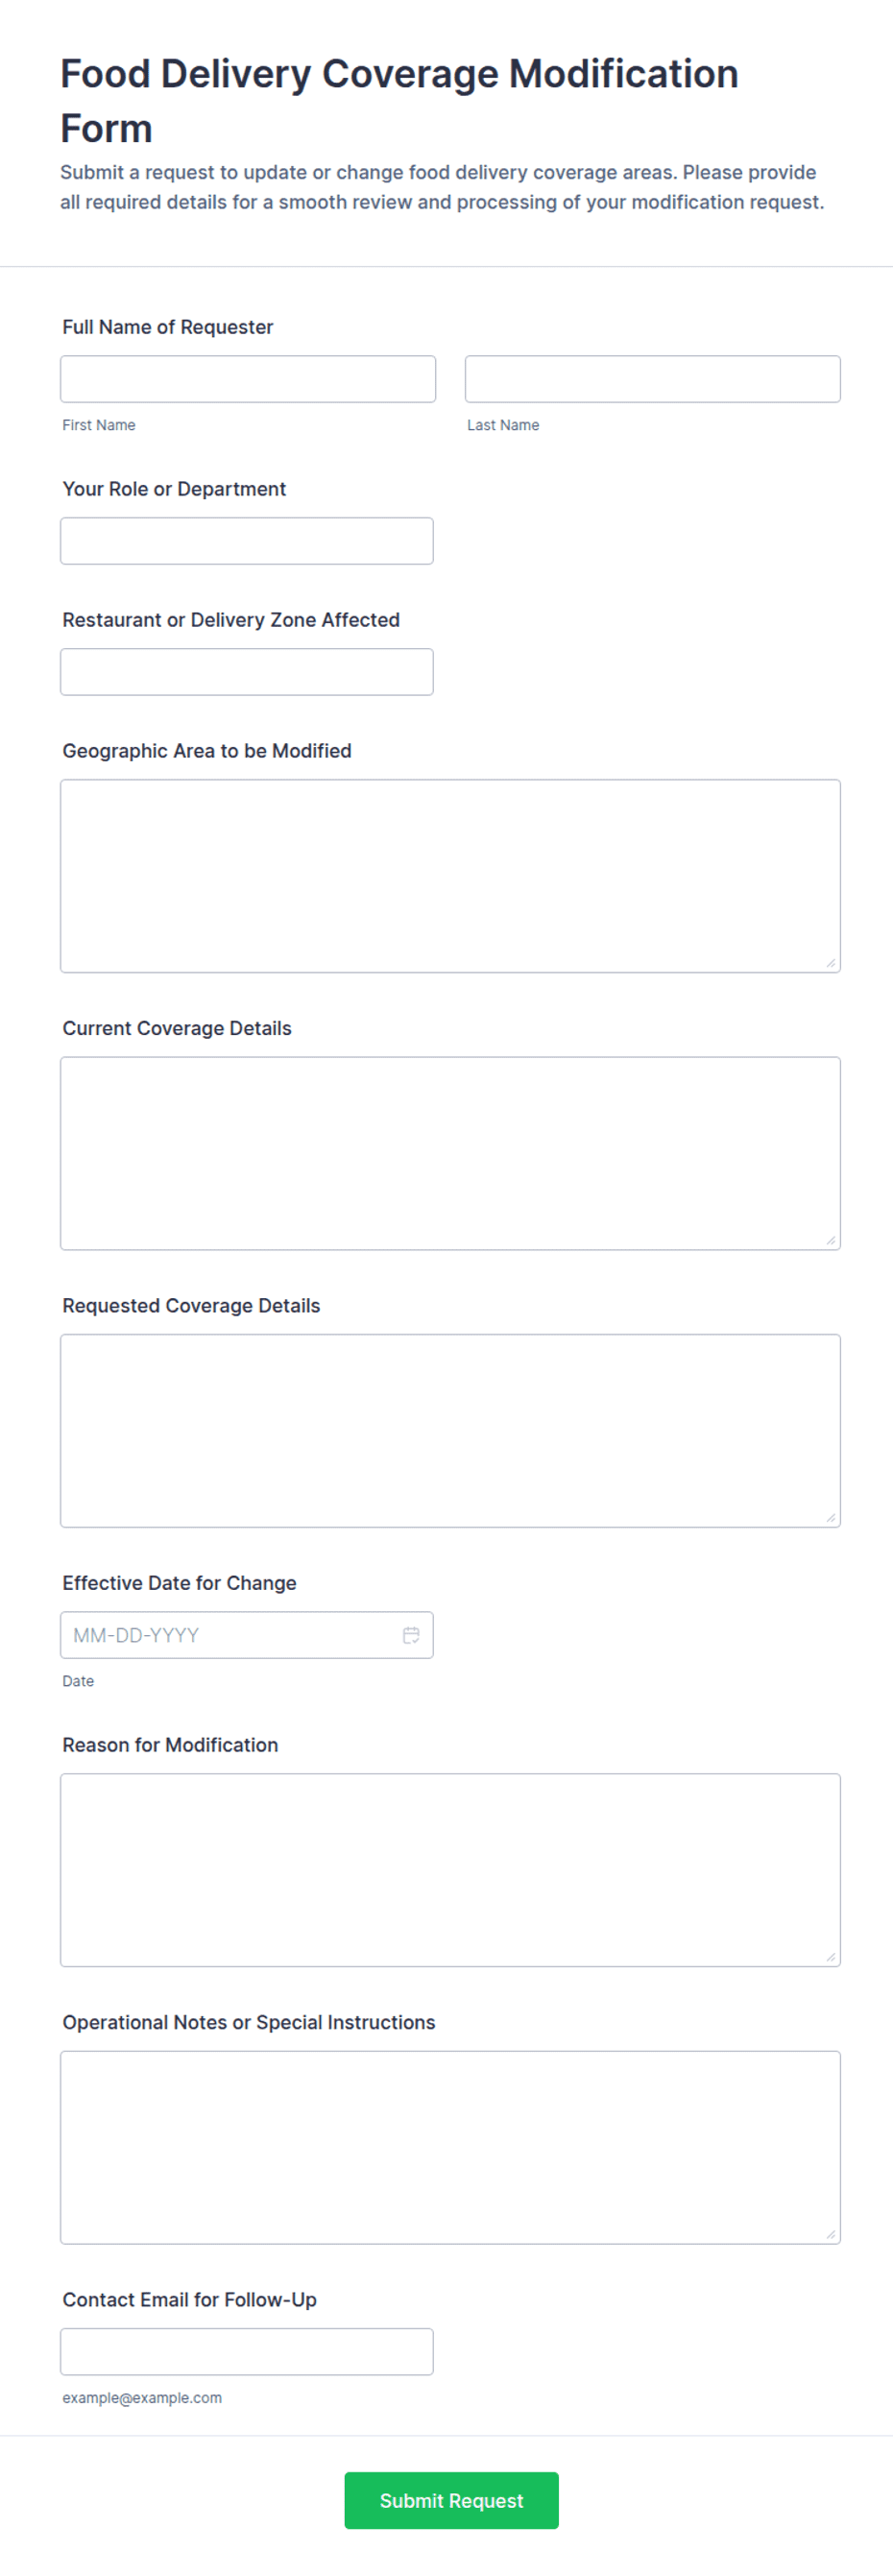Click the First Name input field
The image size is (893, 2576).
tap(248, 379)
